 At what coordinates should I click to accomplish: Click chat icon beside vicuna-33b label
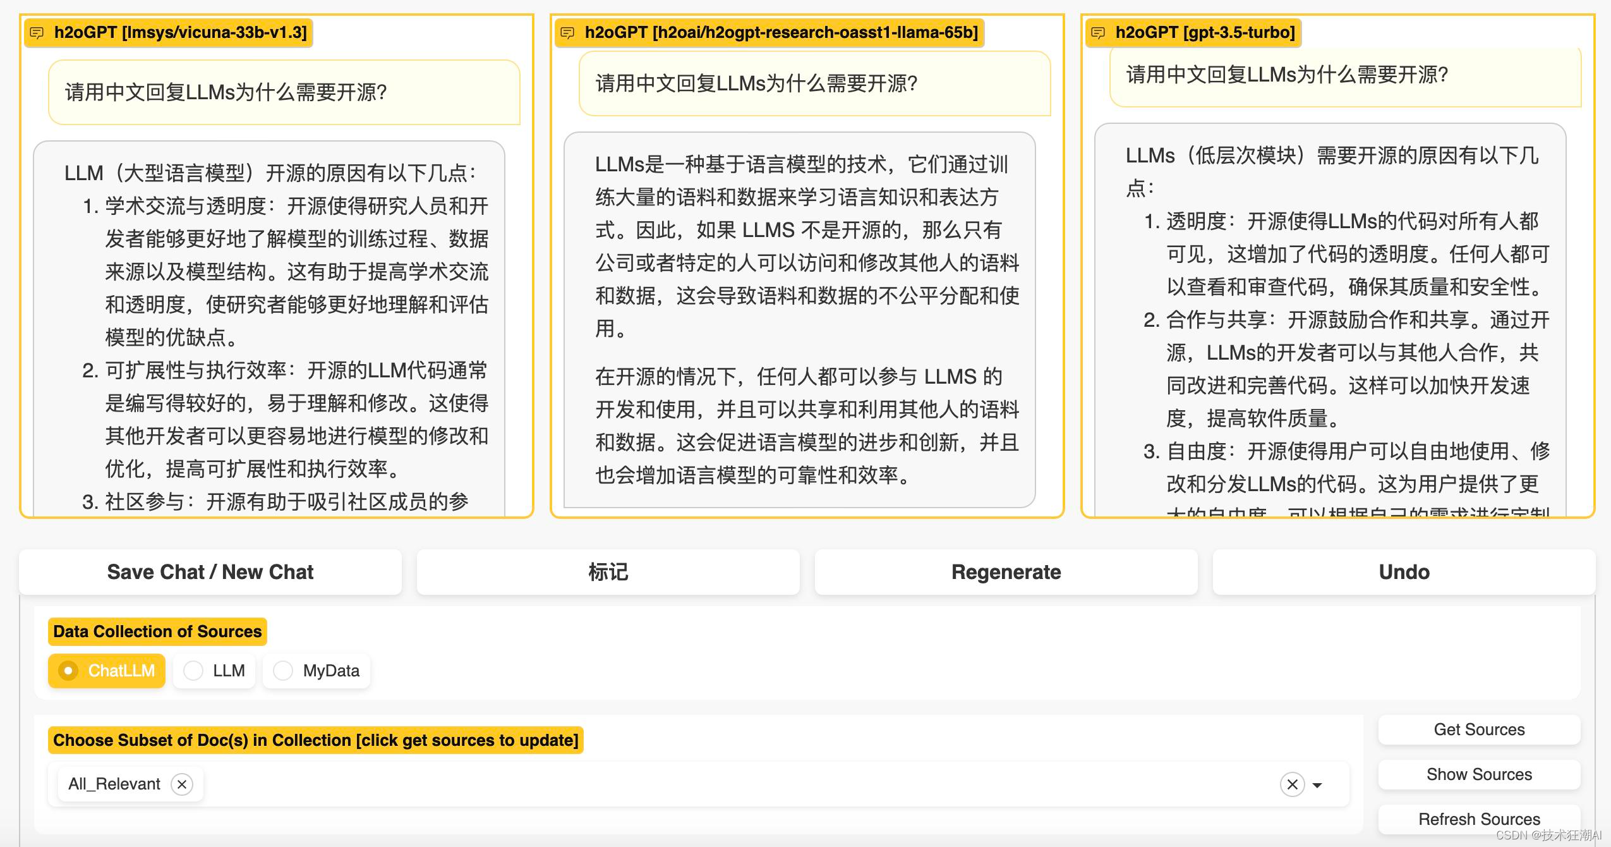(37, 33)
